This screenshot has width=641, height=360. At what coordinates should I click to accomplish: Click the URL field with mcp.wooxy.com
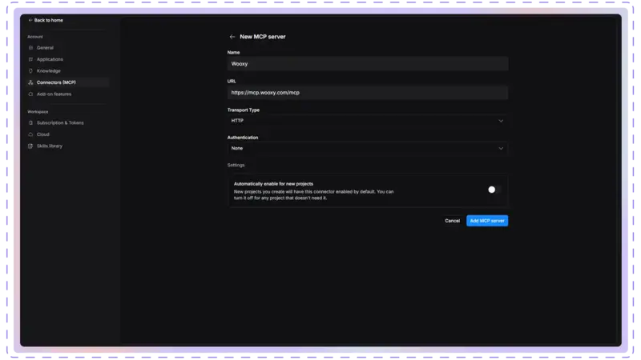(368, 93)
